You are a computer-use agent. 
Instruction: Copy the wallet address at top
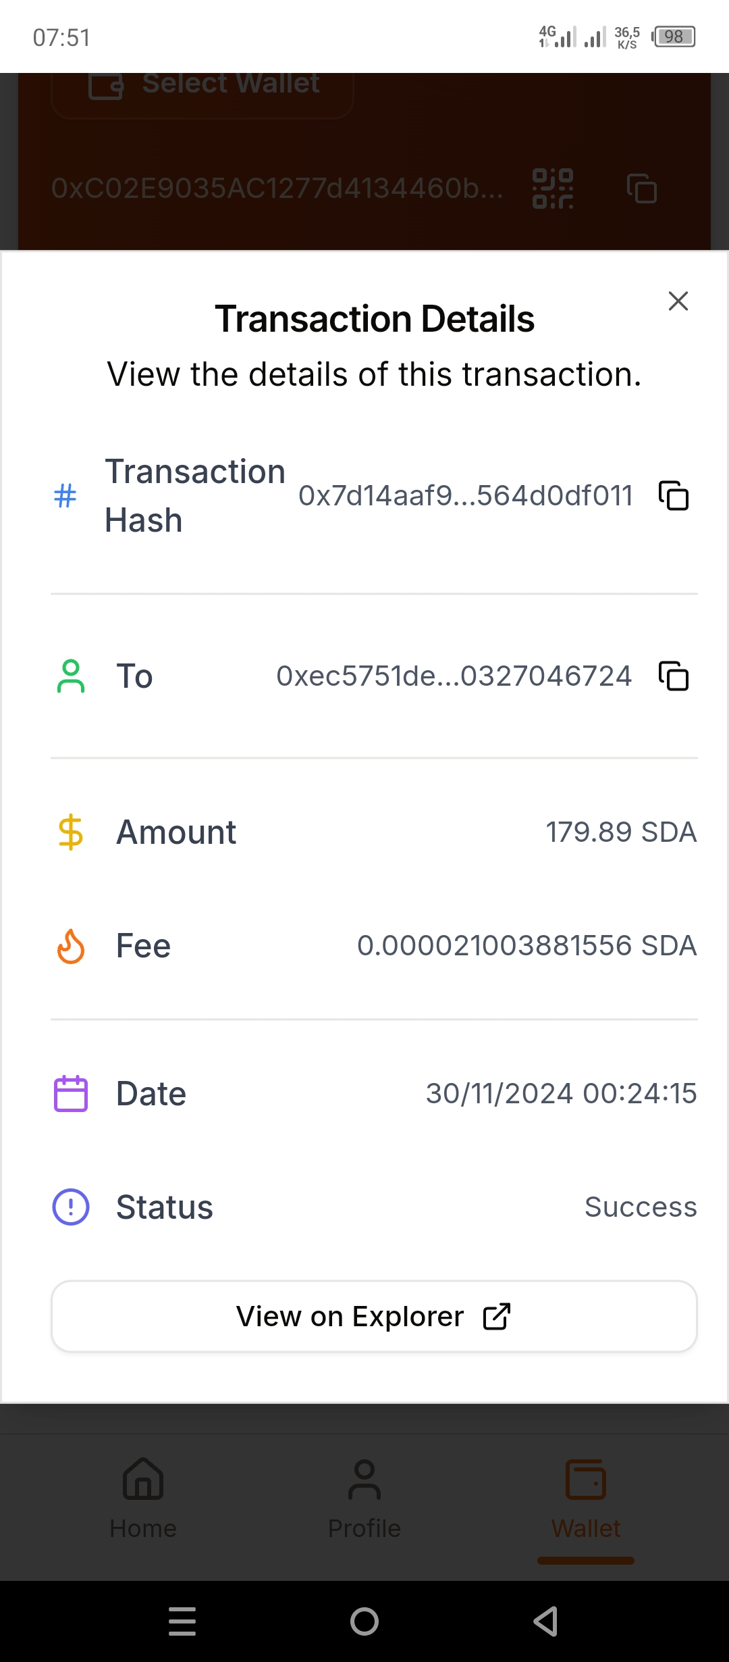tap(641, 188)
